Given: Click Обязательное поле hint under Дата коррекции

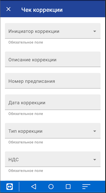Looking at the screenshot, I should pos(26,114).
